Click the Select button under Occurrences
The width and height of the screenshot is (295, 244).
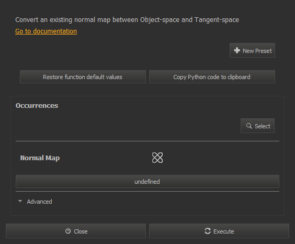(257, 126)
